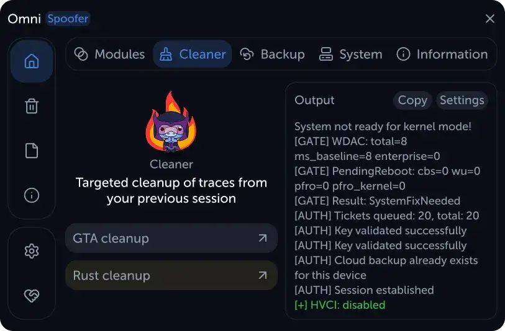Click the info circle sidebar icon

pyautogui.click(x=32, y=195)
